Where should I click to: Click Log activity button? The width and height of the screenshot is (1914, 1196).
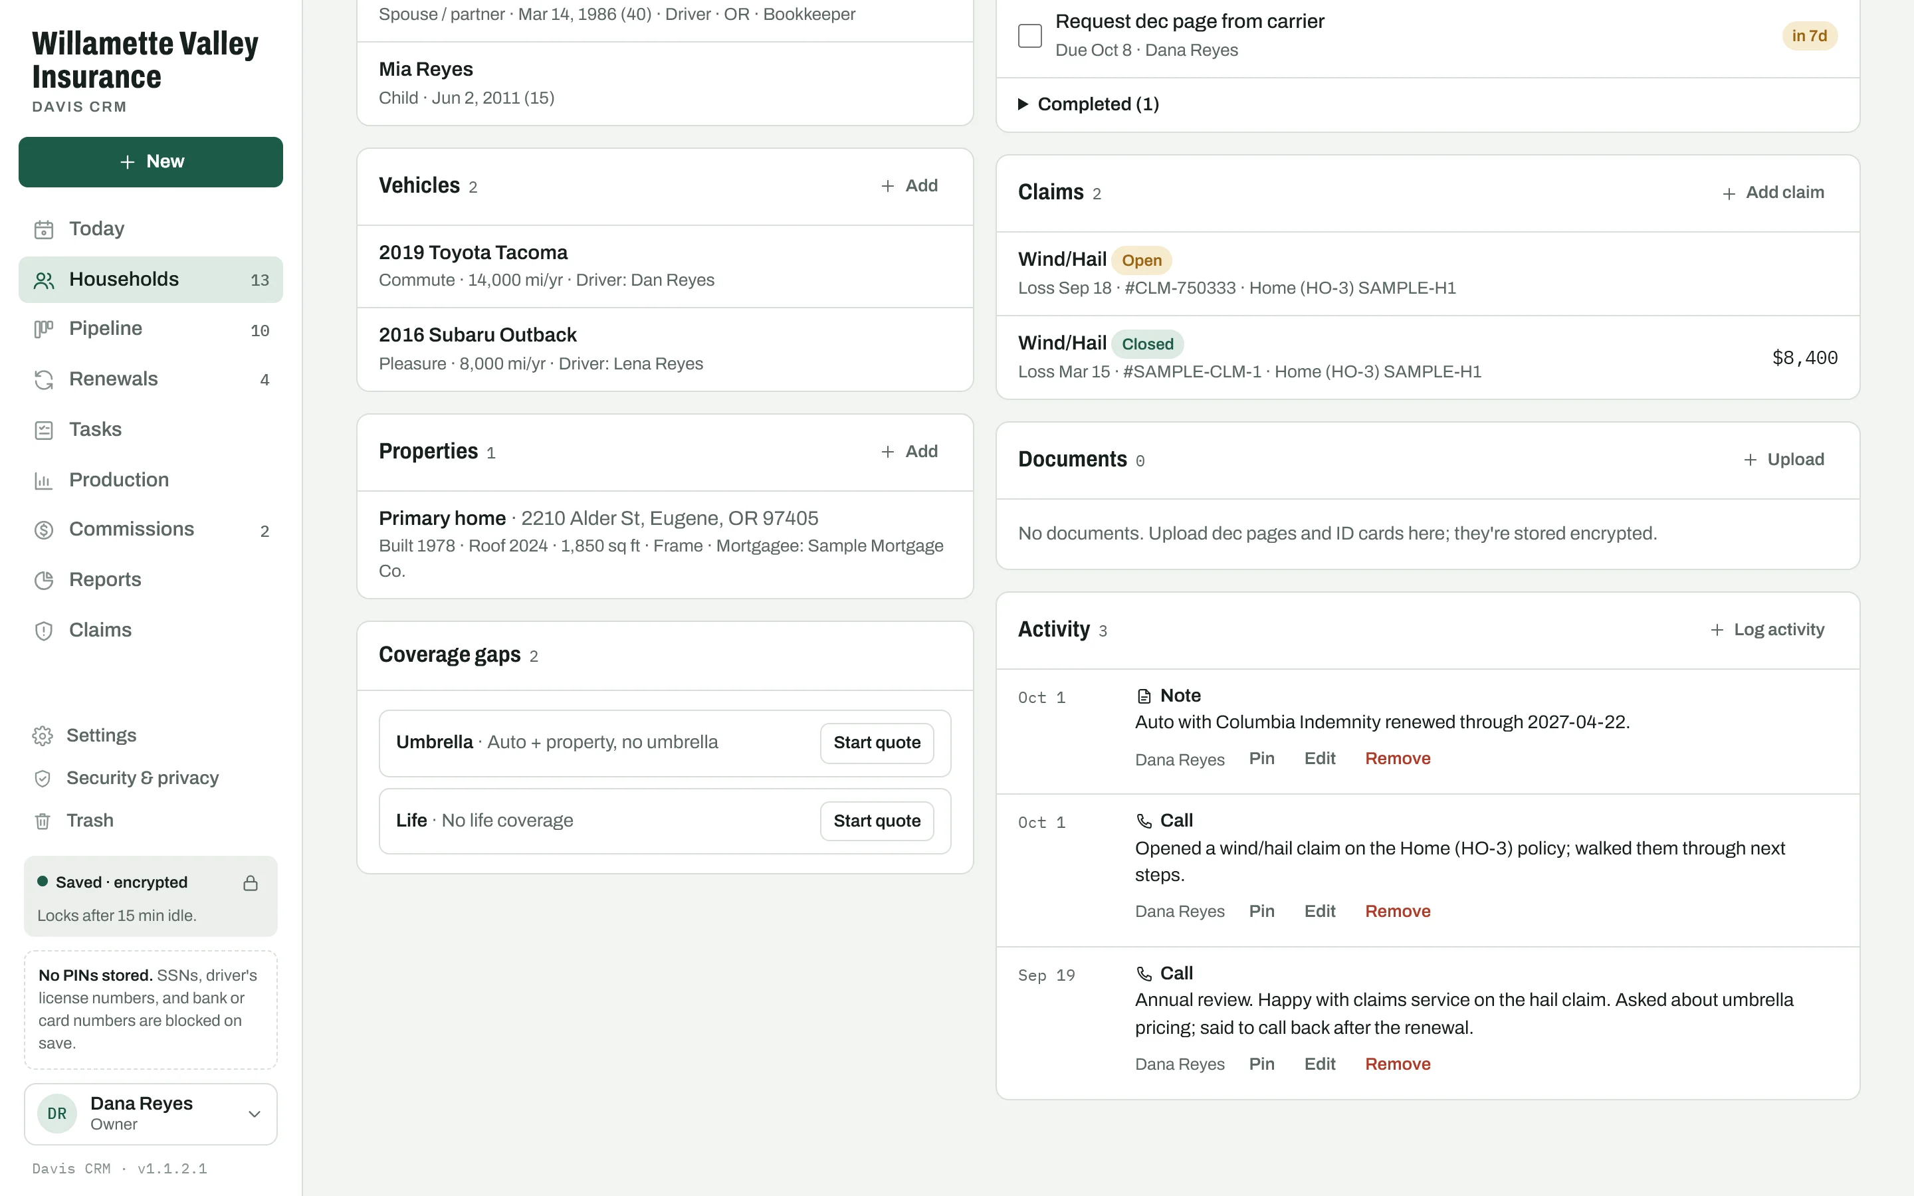tap(1768, 630)
